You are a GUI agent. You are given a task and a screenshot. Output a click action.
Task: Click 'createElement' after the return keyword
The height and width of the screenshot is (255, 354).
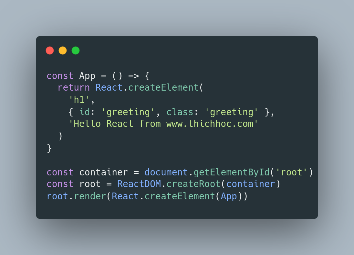coord(163,88)
